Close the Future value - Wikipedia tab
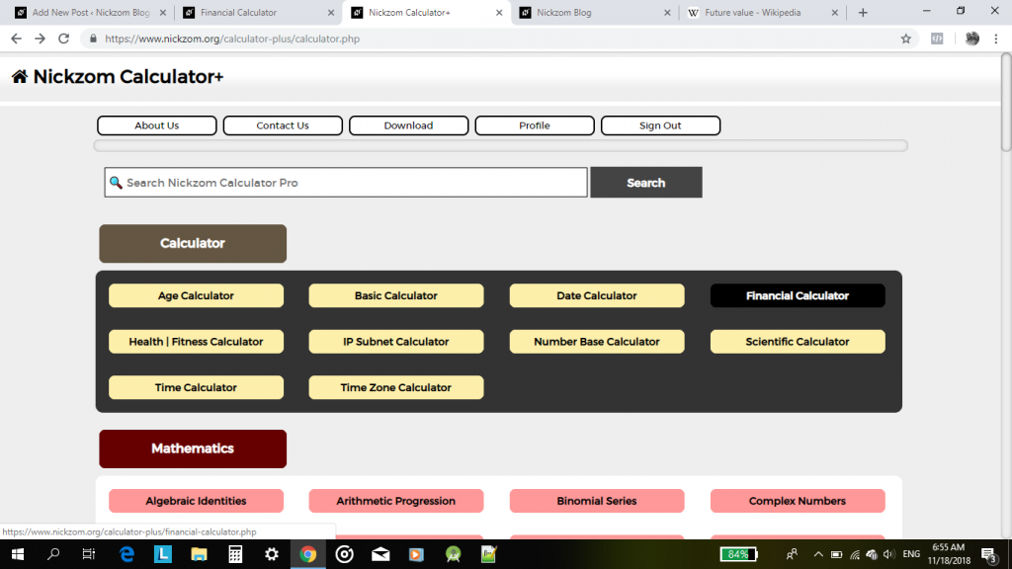The height and width of the screenshot is (569, 1012). (834, 12)
